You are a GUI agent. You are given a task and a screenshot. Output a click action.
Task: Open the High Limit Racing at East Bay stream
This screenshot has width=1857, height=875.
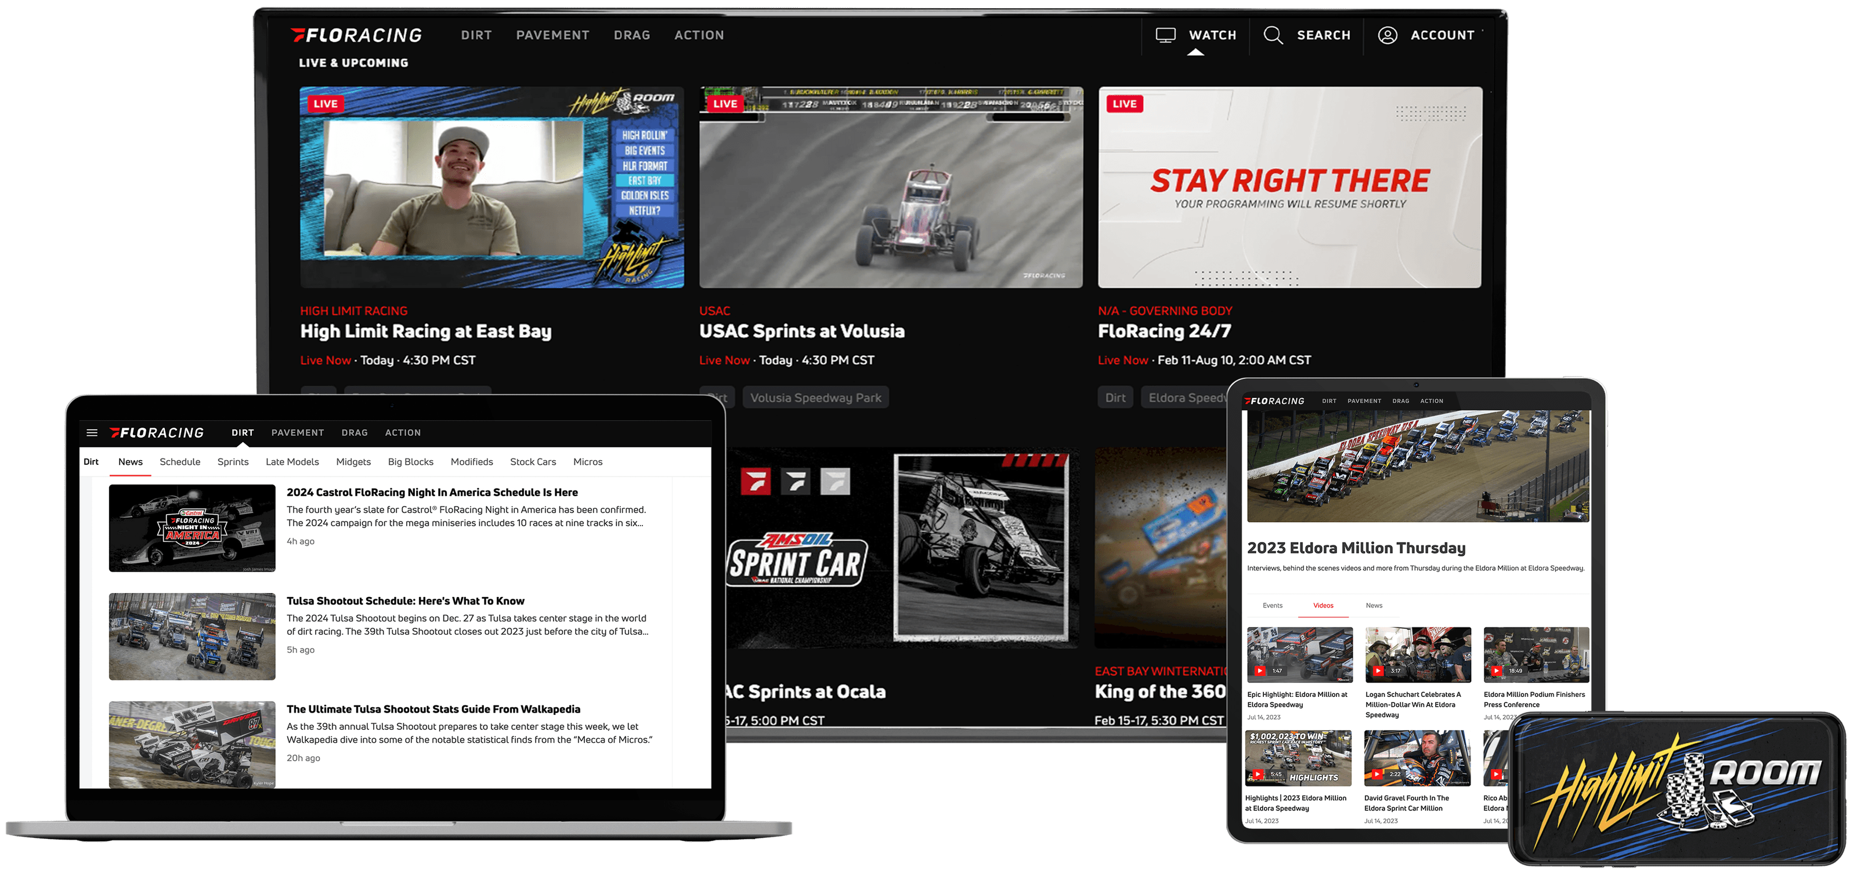[425, 331]
